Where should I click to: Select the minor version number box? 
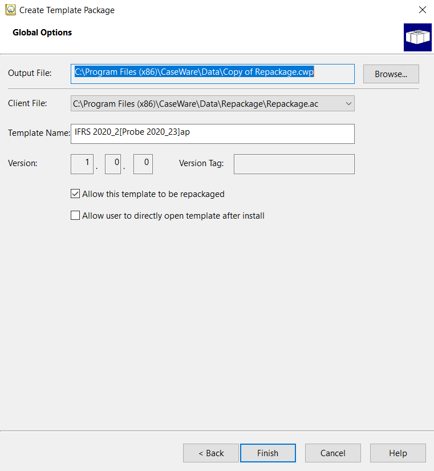pos(113,164)
